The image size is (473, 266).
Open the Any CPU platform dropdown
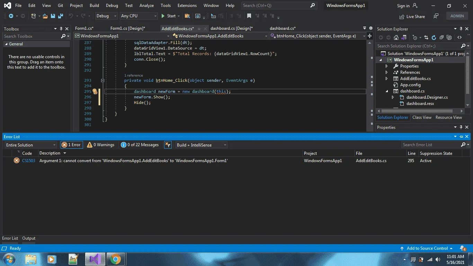(139, 16)
